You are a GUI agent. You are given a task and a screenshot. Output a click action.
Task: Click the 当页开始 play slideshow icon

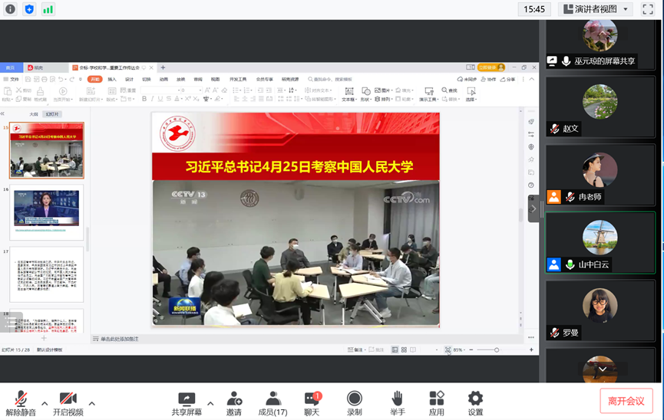(x=63, y=94)
